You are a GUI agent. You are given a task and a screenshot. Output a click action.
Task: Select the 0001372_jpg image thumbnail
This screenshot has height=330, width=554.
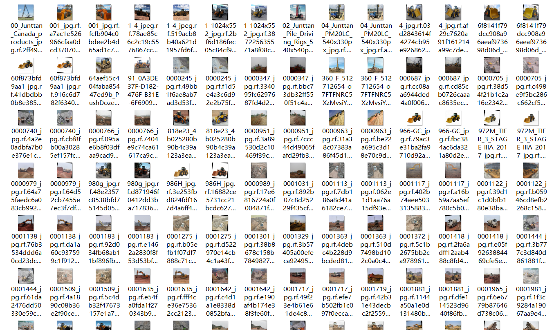(415, 223)
